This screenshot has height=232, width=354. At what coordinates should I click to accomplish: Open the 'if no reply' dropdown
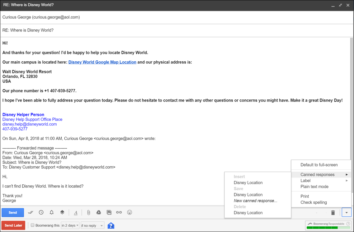93,225
